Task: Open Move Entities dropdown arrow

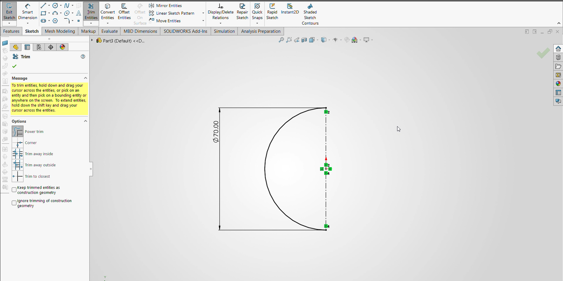Action: (x=203, y=21)
